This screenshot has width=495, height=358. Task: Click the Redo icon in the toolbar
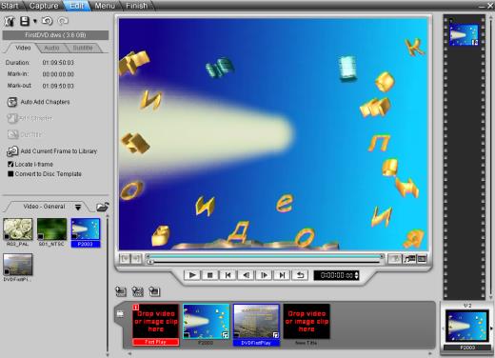coord(63,21)
